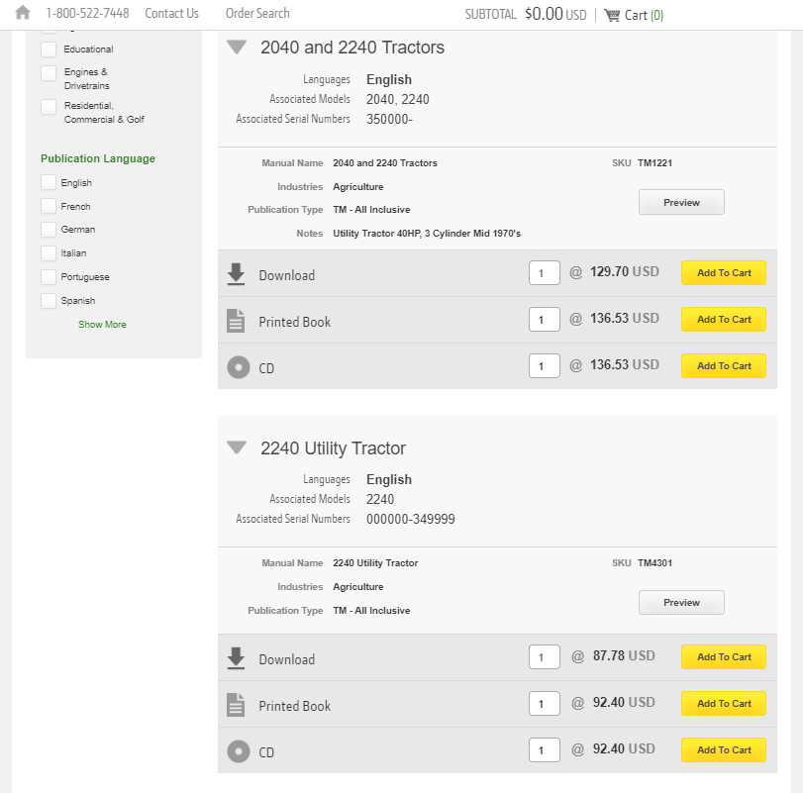The image size is (803, 793).
Task: Add the 87.78 USD Download to cart
Action: 724,656
